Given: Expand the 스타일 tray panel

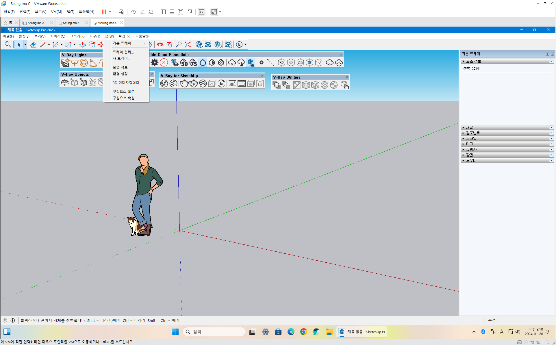Looking at the screenshot, I should (471, 138).
